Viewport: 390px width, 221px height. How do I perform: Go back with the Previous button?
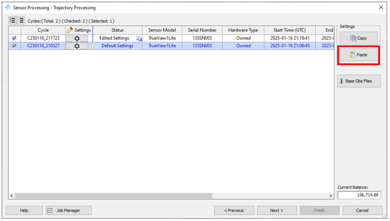[234, 210]
